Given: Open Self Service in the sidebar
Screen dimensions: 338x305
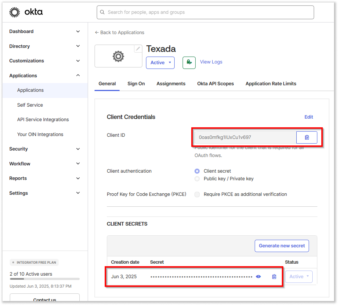Looking at the screenshot, I should tap(30, 105).
